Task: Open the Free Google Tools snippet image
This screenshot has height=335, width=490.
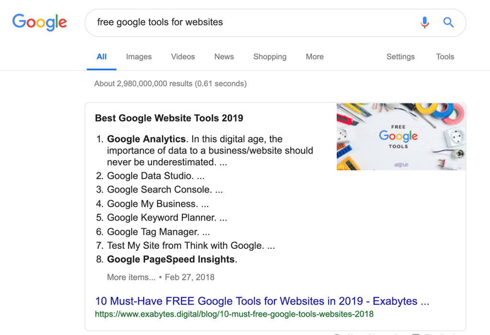Action: pos(401,136)
